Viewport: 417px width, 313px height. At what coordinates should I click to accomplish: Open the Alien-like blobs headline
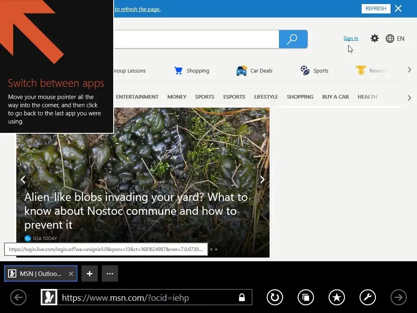(x=136, y=211)
